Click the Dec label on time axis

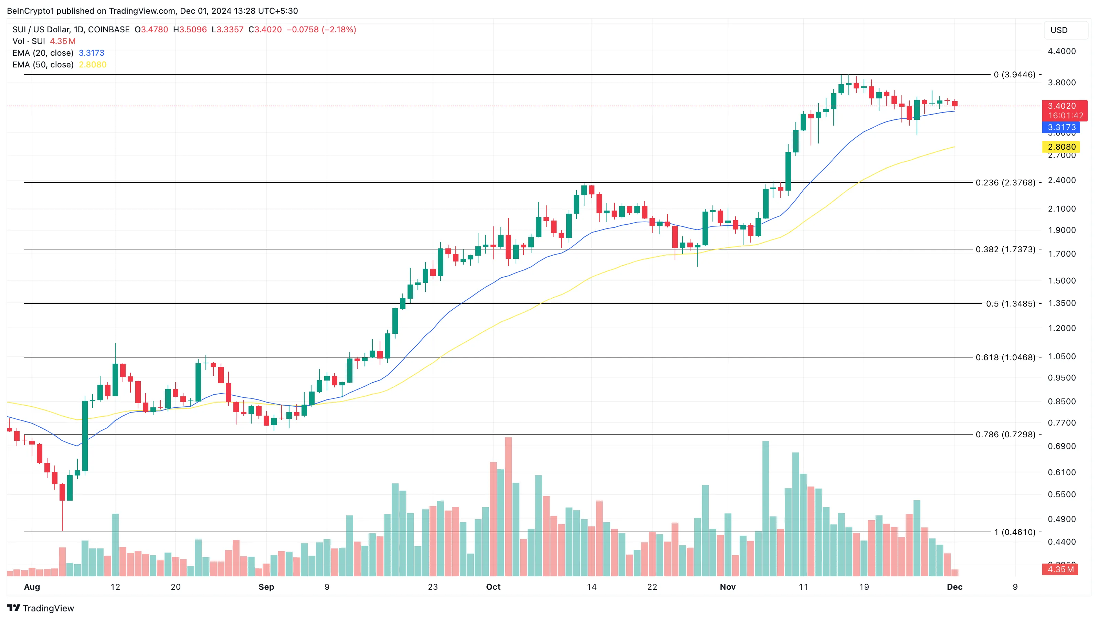pyautogui.click(x=954, y=587)
